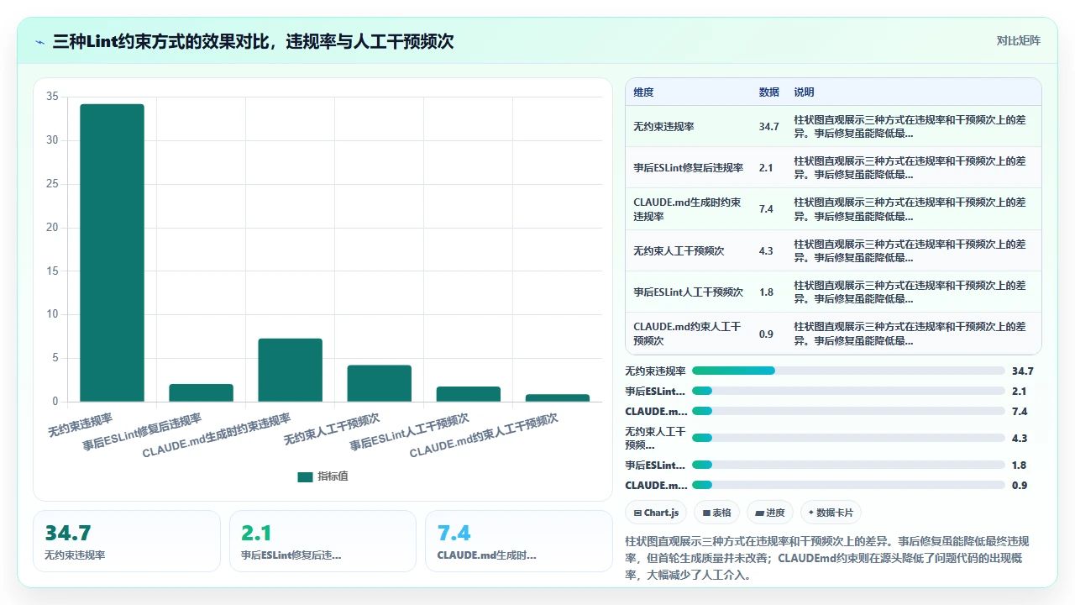Select table cell CLAUDE.md生成时约束违规率
The image size is (1075, 605).
point(688,209)
